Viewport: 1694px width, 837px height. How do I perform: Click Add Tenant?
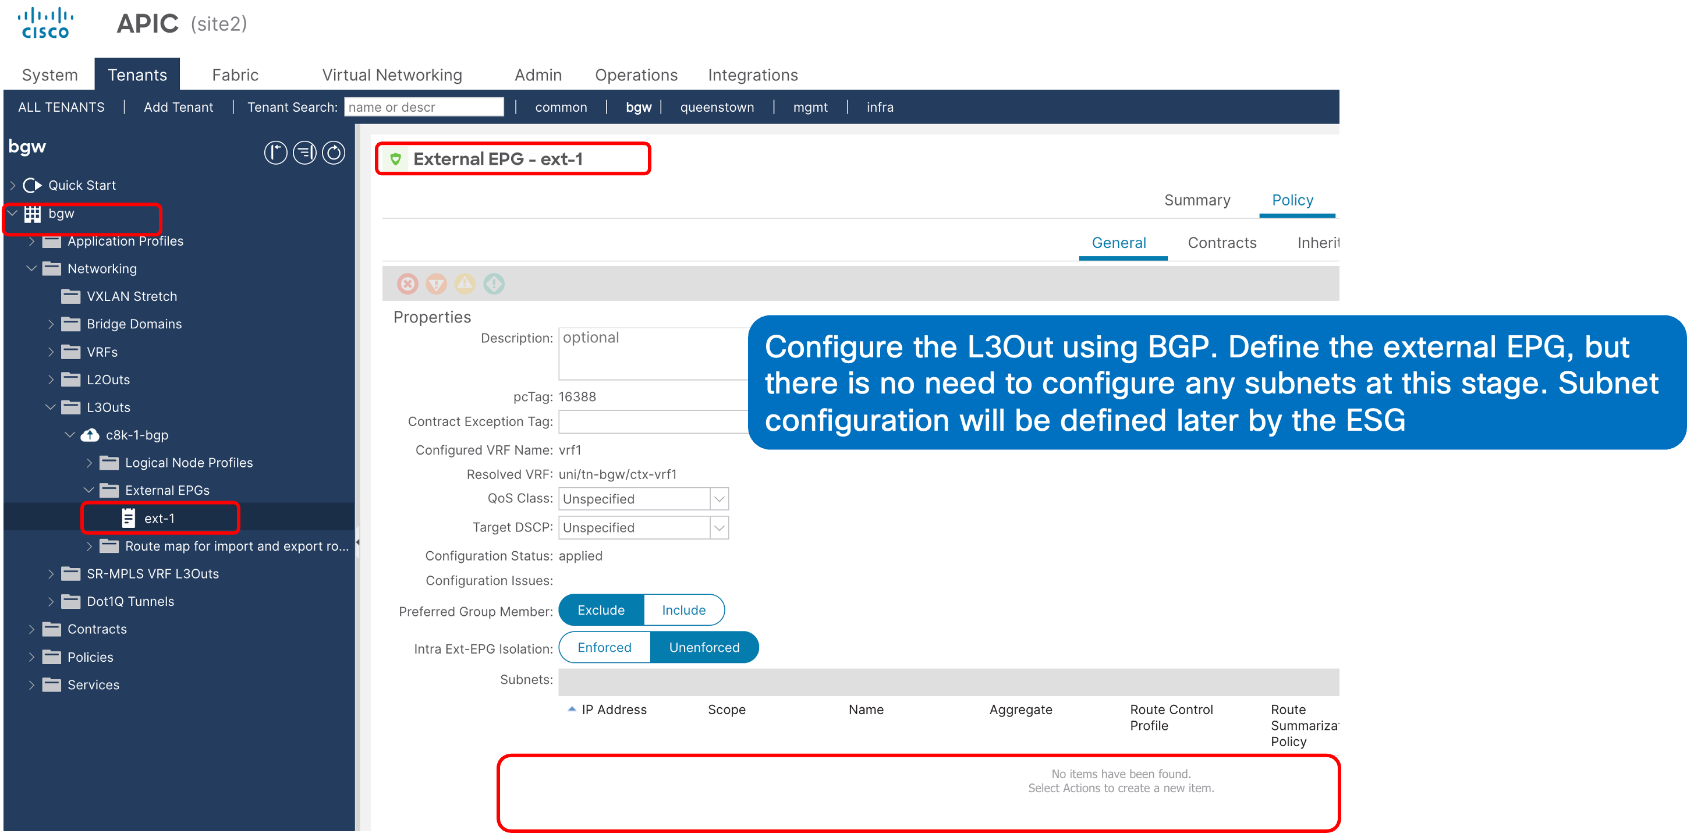[178, 107]
